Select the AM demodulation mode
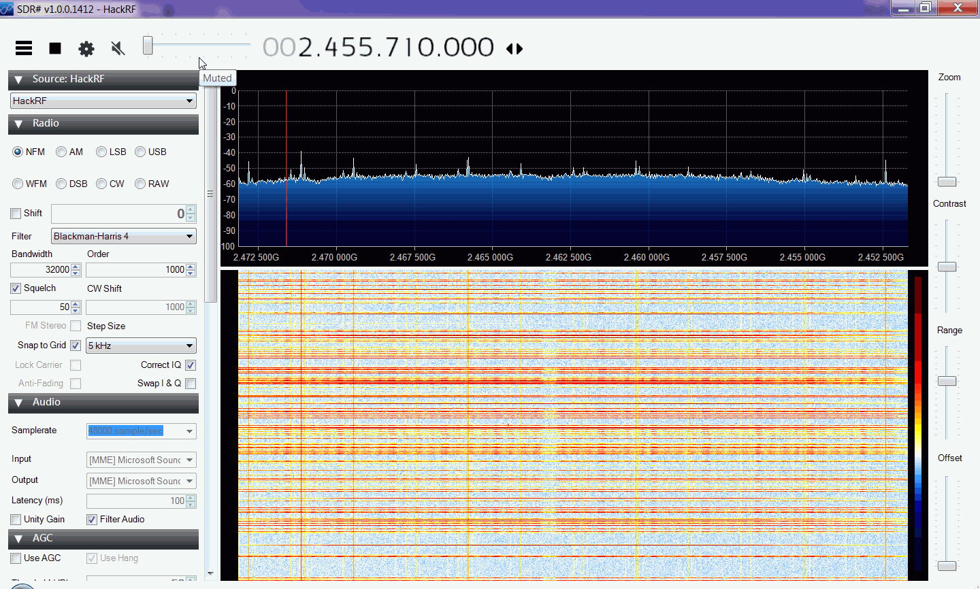 point(61,152)
